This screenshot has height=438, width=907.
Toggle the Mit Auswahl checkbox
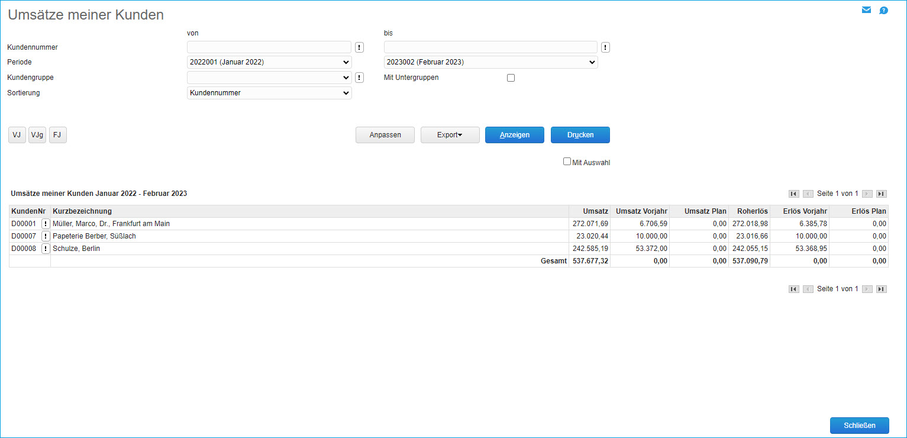click(567, 162)
